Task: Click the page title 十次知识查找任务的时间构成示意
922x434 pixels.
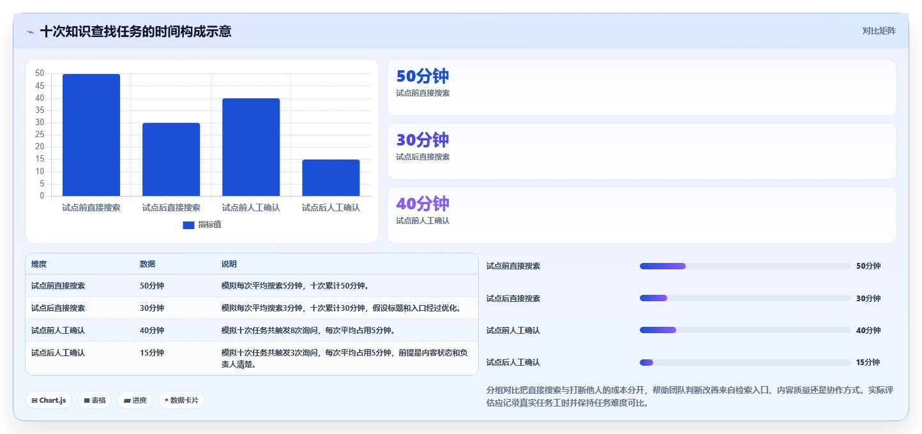Action: [x=135, y=31]
